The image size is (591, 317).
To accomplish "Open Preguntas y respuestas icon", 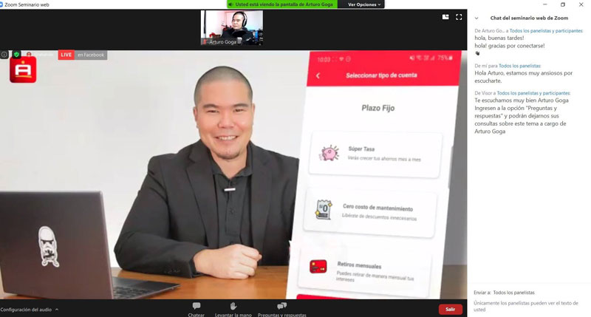I will [x=281, y=306].
